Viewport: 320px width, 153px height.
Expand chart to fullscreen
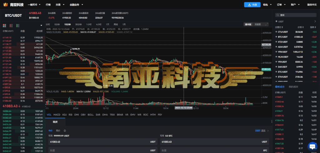click(267, 24)
